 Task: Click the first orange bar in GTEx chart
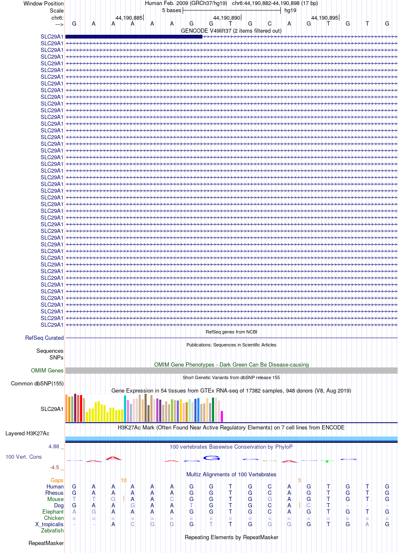point(67,408)
